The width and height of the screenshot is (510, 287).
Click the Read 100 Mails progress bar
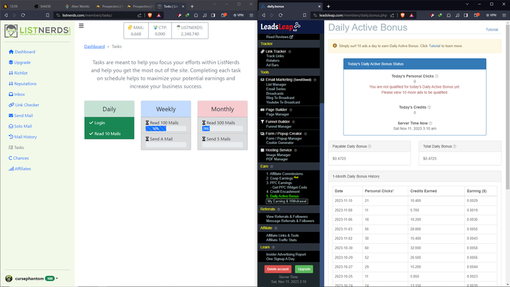coord(166,128)
